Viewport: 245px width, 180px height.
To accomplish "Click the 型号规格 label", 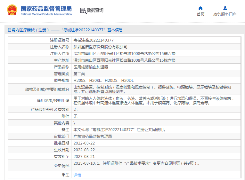I will 61,81.
